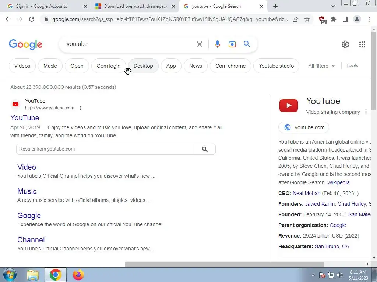This screenshot has width=377, height=282.
Task: Click the Google logo
Action: (x=26, y=44)
